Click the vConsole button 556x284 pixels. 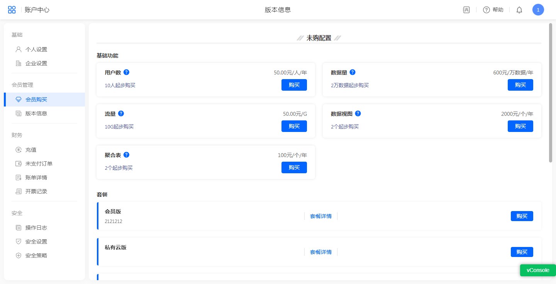coord(537,270)
